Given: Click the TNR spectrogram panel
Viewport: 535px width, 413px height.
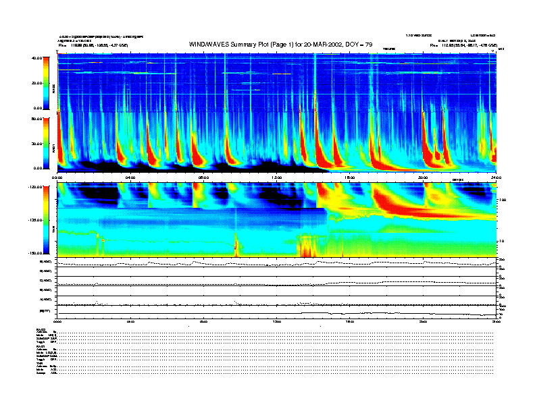Looking at the screenshot, I should point(277,220).
